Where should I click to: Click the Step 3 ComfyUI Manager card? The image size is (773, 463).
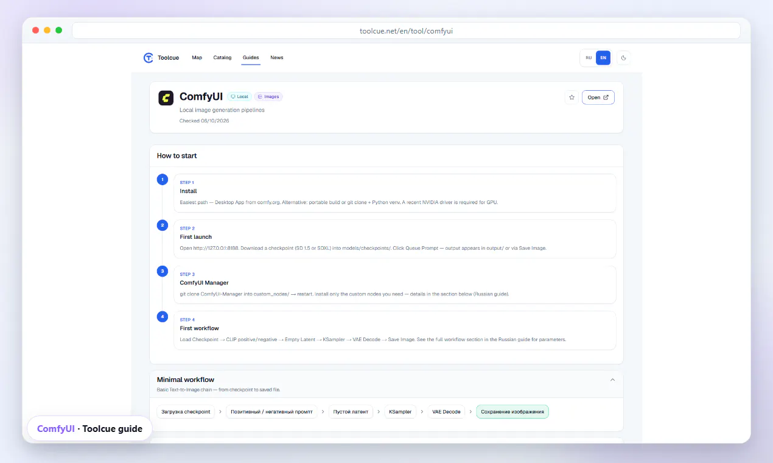(395, 285)
